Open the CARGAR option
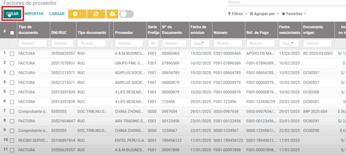This screenshot has width=346, height=155. 57,14
